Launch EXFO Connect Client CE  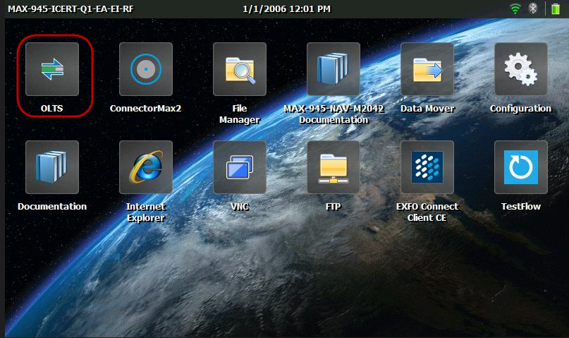(x=427, y=167)
